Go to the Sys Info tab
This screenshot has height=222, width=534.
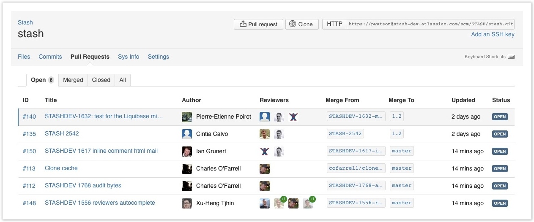[x=129, y=57]
